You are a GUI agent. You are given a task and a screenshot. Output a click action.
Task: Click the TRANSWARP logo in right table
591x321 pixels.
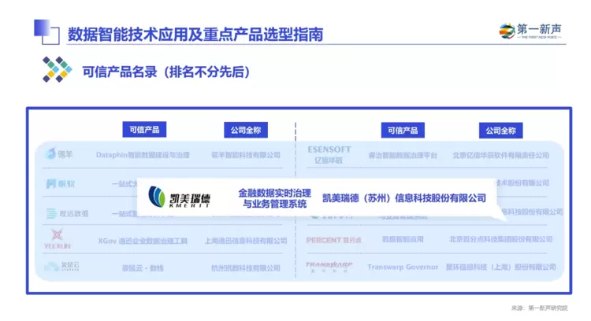click(328, 267)
